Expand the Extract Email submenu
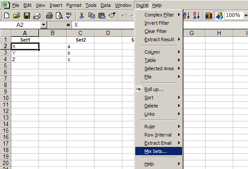This screenshot has width=248, height=169. 159,143
